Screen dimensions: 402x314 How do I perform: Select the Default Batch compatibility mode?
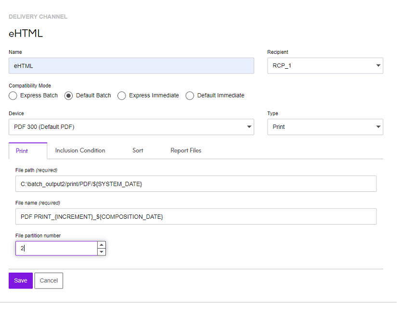coord(69,96)
